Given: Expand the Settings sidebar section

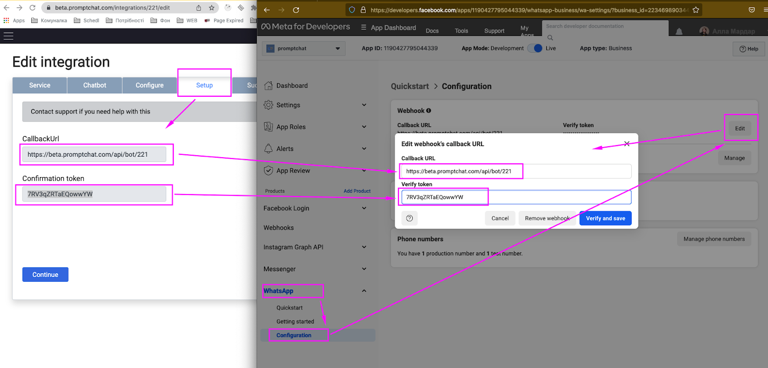Looking at the screenshot, I should click(364, 105).
